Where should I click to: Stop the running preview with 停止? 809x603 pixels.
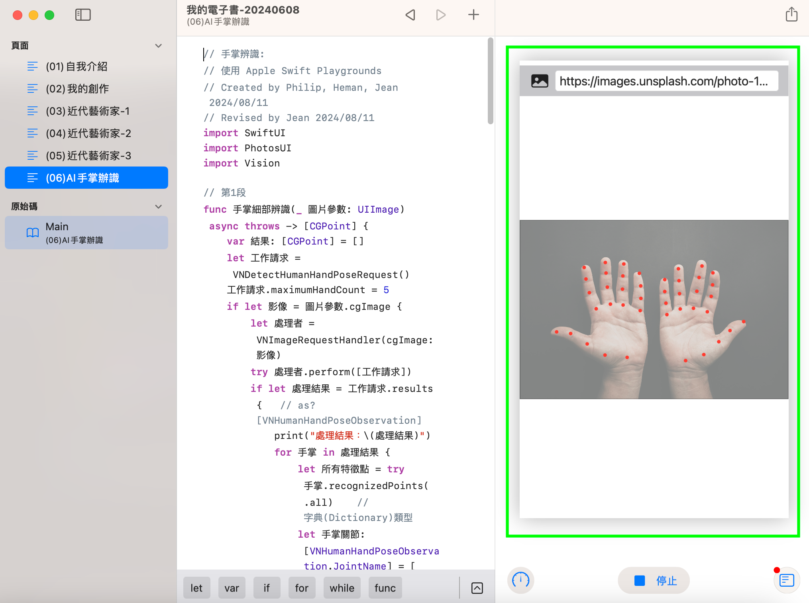pos(654,580)
